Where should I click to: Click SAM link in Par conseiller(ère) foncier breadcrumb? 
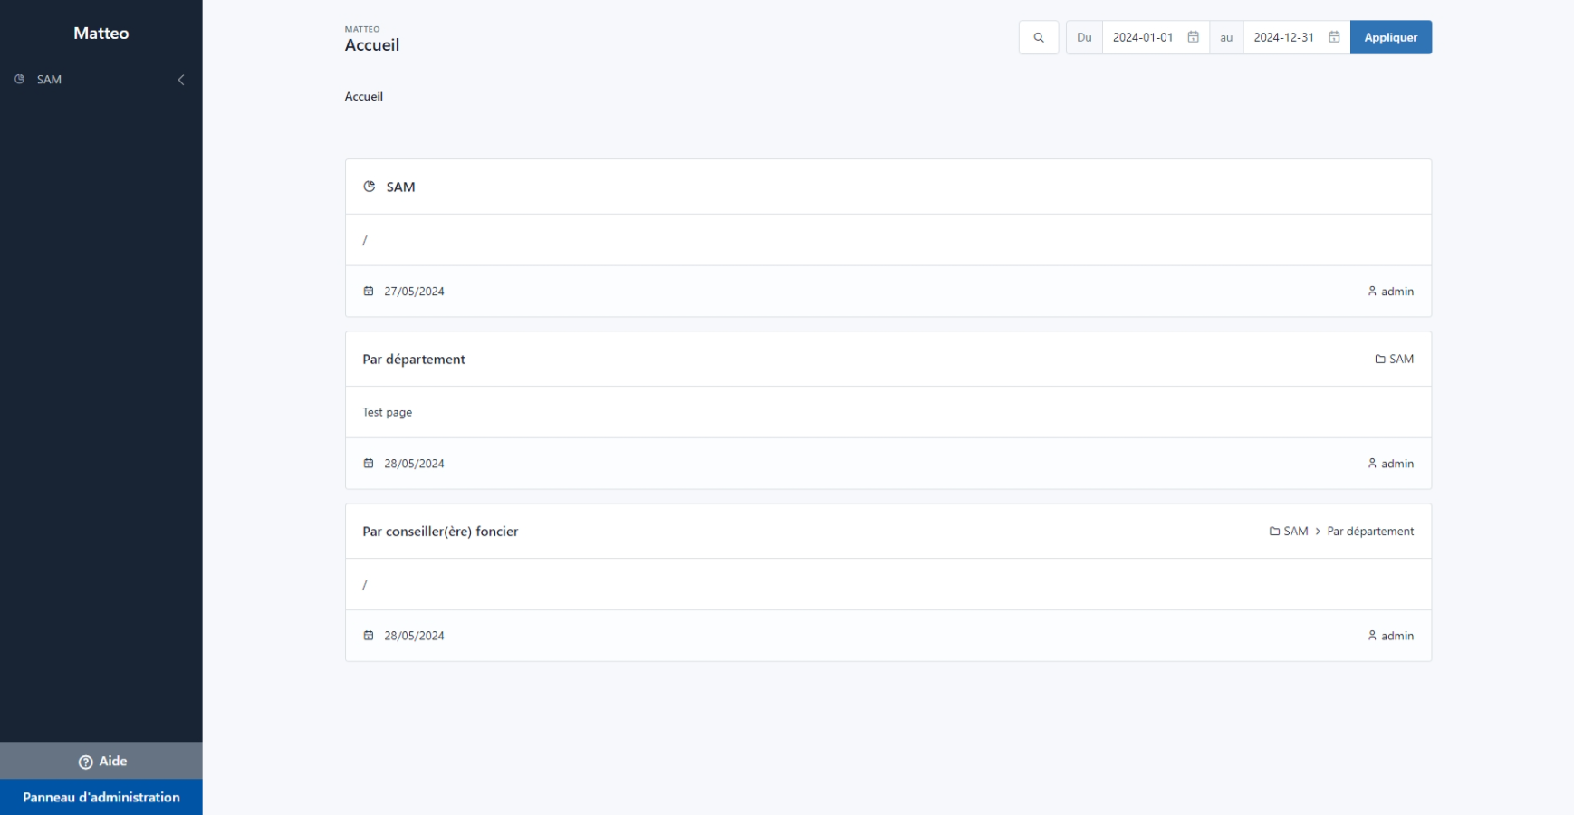[1296, 532]
